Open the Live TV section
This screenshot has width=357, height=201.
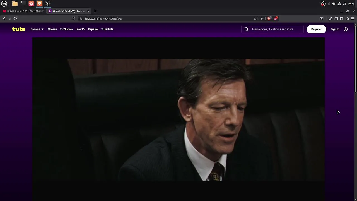[x=80, y=29]
